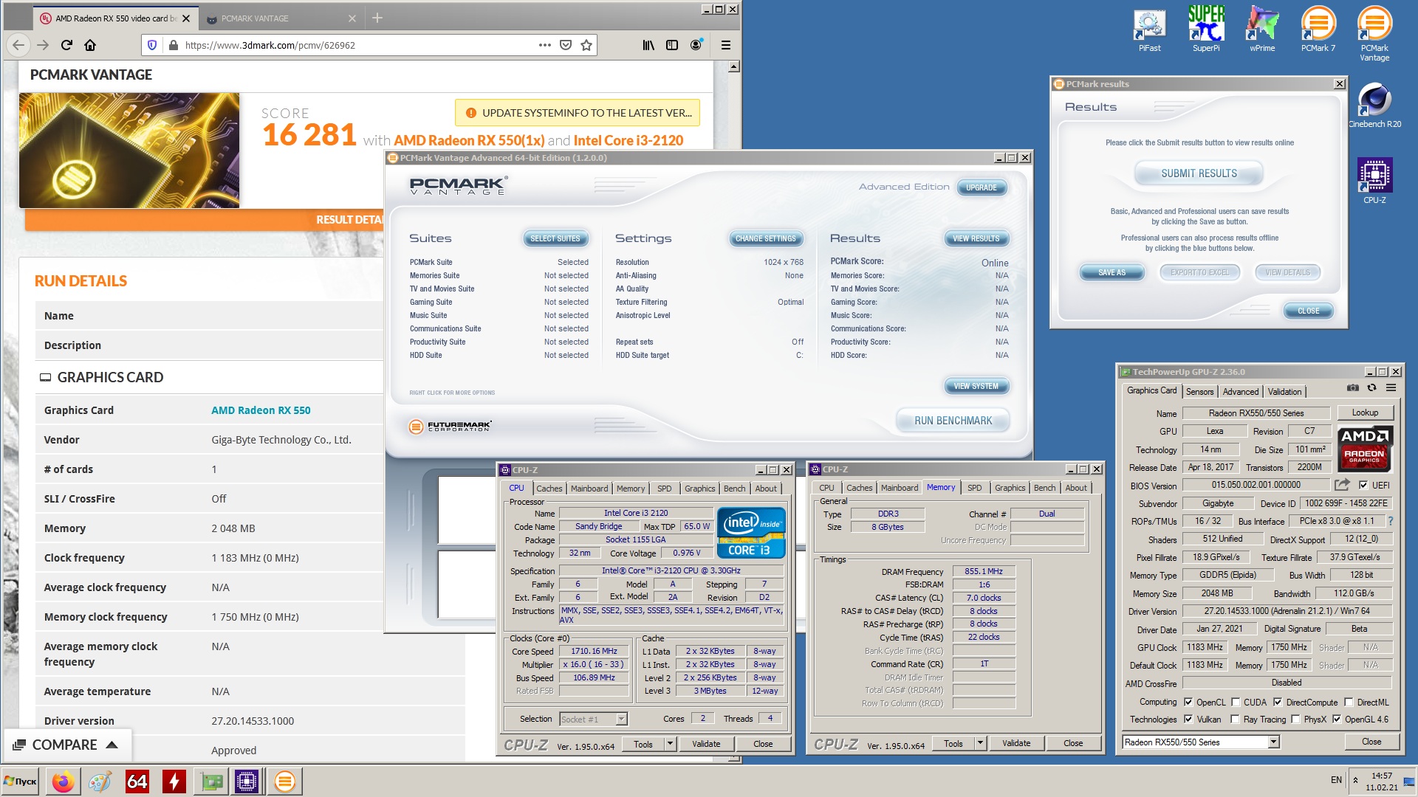The image size is (1418, 797).
Task: Open Socket #1 selection dropdown in CPU-Z
Action: [621, 719]
